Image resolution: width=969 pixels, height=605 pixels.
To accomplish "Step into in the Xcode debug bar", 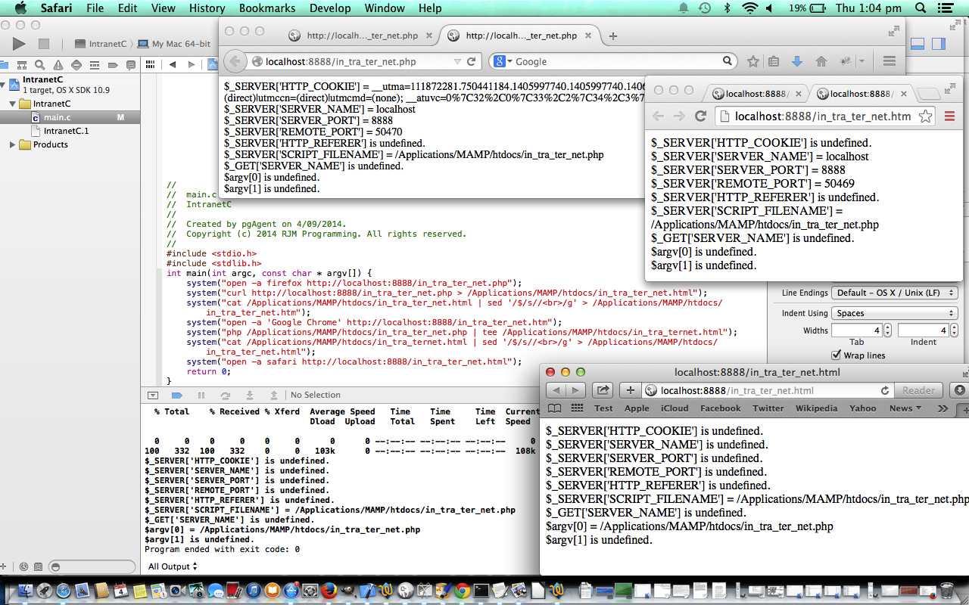I will tap(249, 395).
